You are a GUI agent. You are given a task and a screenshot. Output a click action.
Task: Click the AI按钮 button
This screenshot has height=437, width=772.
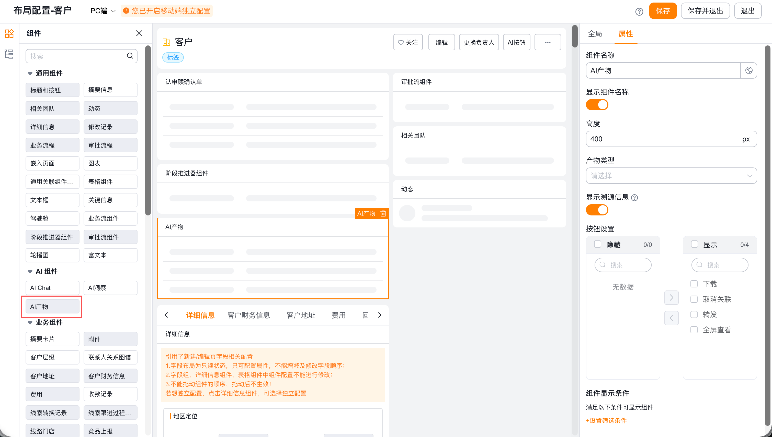pyautogui.click(x=517, y=42)
